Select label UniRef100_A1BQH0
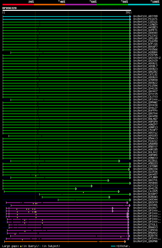Viewport: 162px width, 248px height. tap(145, 52)
